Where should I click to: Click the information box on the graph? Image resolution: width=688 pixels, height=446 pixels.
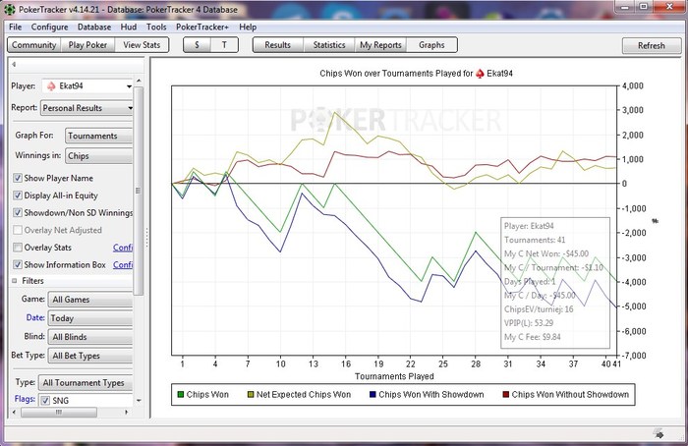point(555,283)
